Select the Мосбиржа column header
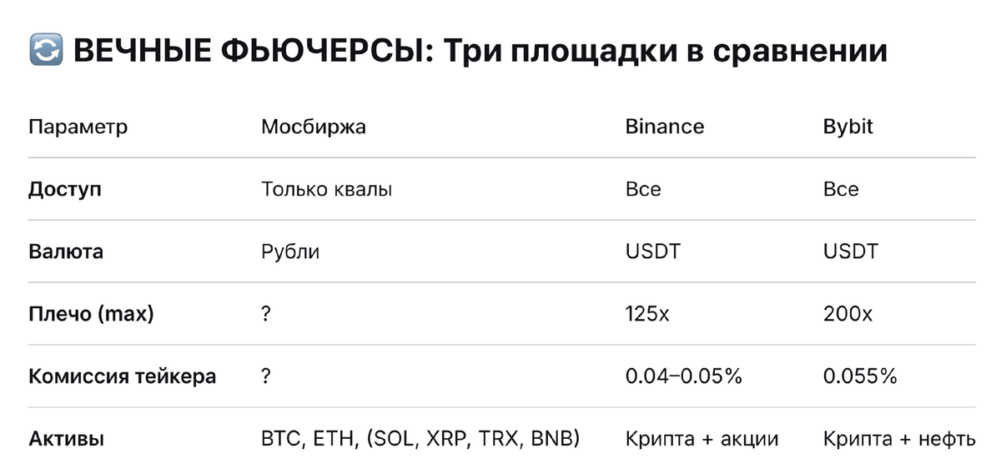 313,127
